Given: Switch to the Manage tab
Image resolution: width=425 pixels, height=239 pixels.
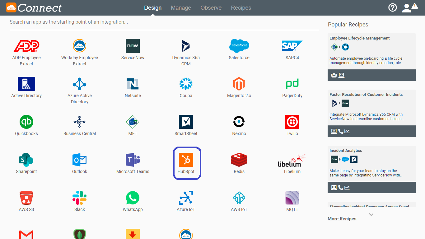Looking at the screenshot, I should click(181, 8).
